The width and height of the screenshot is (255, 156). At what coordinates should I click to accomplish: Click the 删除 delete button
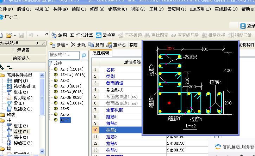click(79, 45)
